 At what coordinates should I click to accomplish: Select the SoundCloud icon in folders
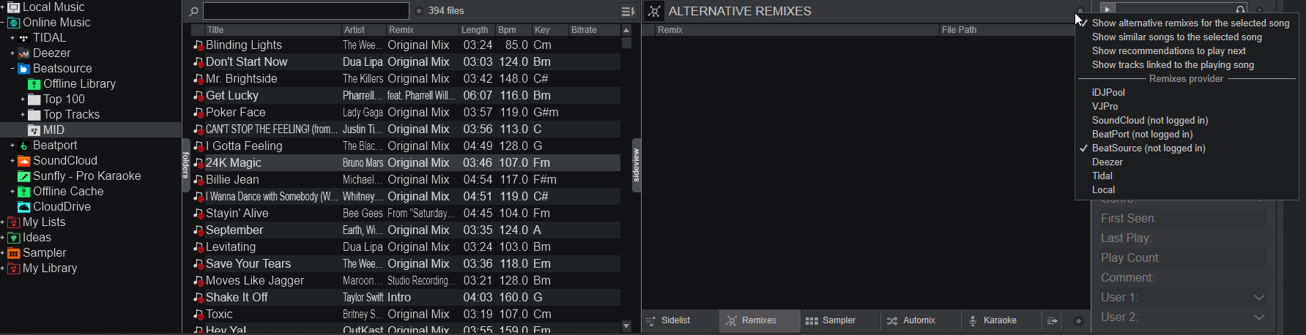(x=24, y=161)
